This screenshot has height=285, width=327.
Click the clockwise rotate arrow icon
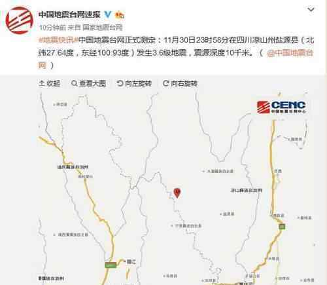pos(165,83)
